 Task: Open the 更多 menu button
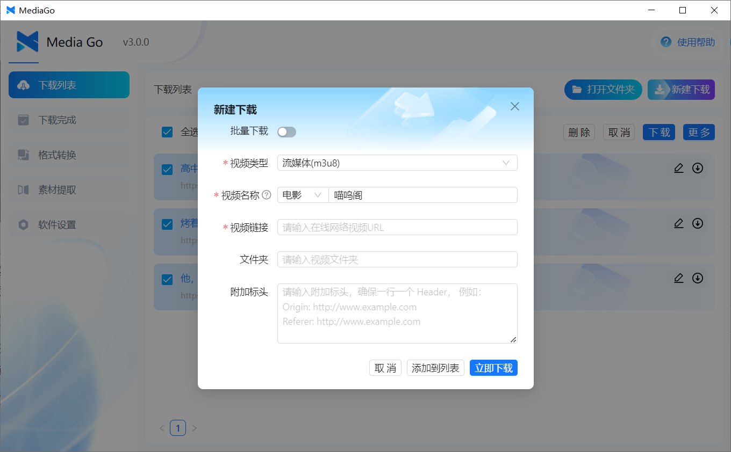click(x=699, y=132)
